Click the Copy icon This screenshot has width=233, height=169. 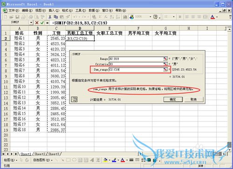[55, 17]
